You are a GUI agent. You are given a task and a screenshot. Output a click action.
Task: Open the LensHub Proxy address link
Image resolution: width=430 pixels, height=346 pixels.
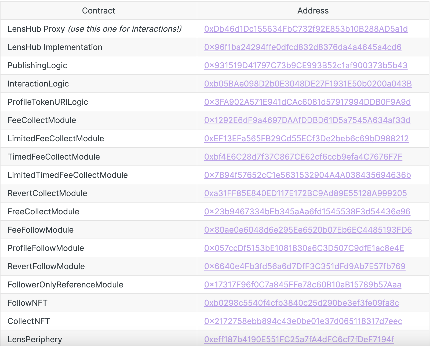[x=306, y=29]
